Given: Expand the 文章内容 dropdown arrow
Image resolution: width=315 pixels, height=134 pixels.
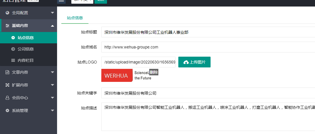Looking at the screenshot, I should pyautogui.click(x=52, y=72).
